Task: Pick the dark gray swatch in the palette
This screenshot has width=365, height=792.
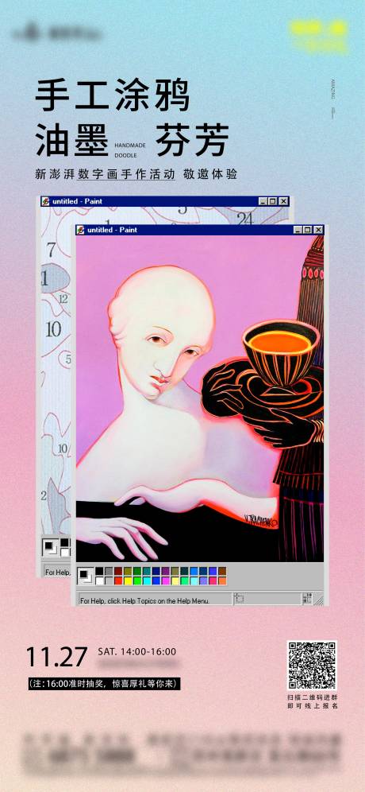Action: pos(109,571)
